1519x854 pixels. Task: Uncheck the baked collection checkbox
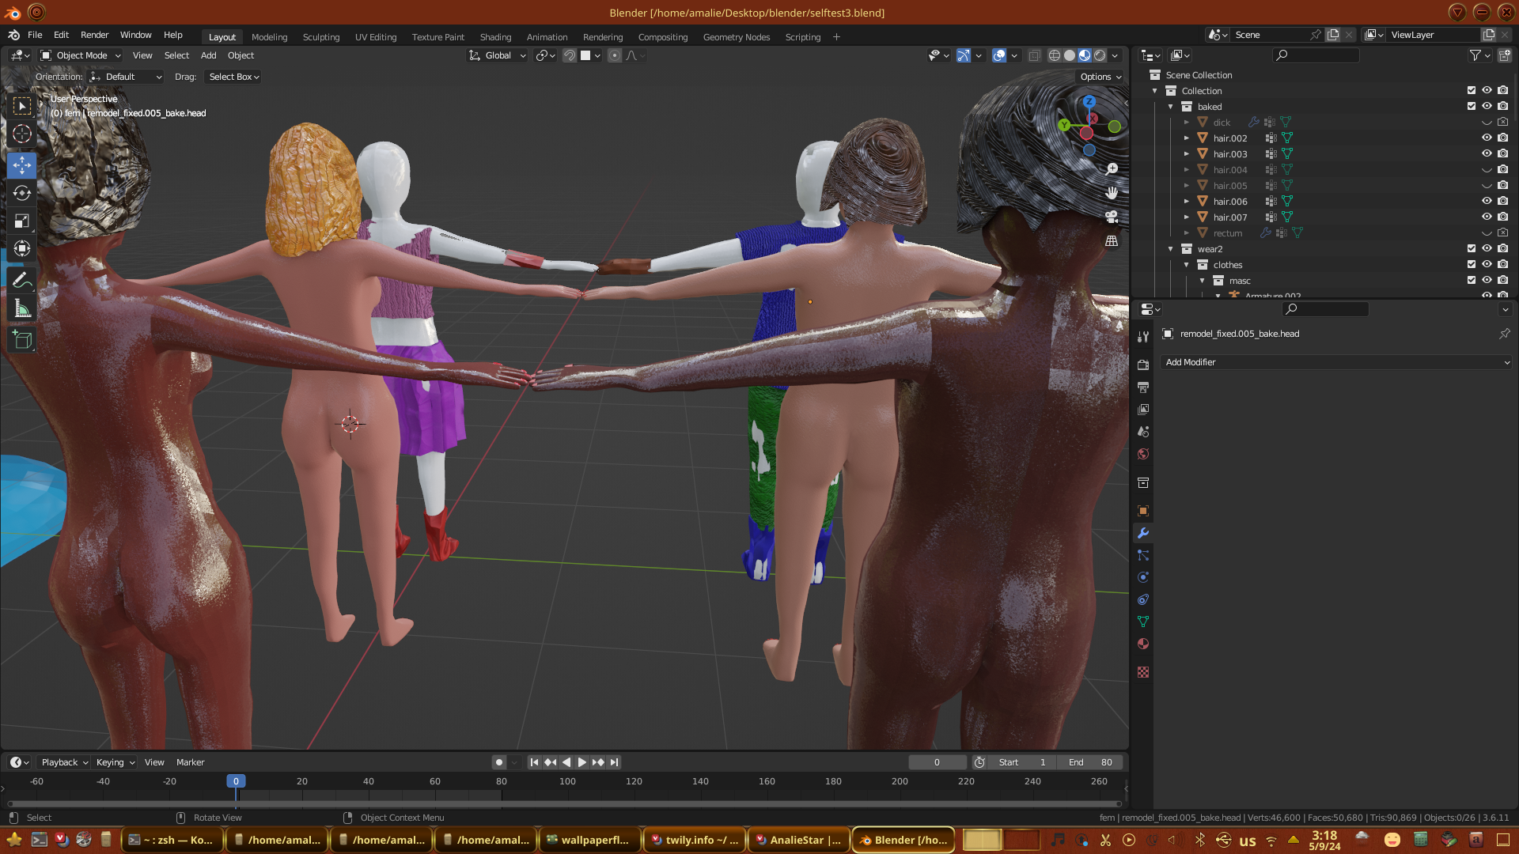click(1472, 106)
